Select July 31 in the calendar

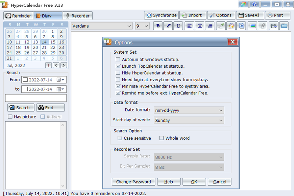pos(10,58)
